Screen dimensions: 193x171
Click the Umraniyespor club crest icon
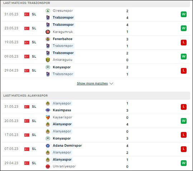coord(48,166)
